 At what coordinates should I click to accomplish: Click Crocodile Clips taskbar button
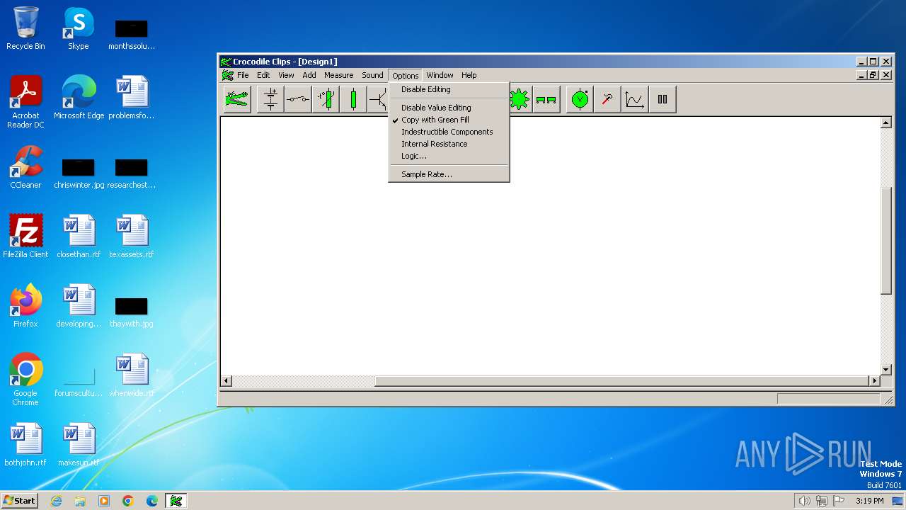coord(176,501)
